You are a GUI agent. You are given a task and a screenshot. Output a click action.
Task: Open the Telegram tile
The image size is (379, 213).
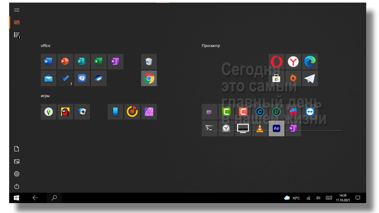point(310,78)
